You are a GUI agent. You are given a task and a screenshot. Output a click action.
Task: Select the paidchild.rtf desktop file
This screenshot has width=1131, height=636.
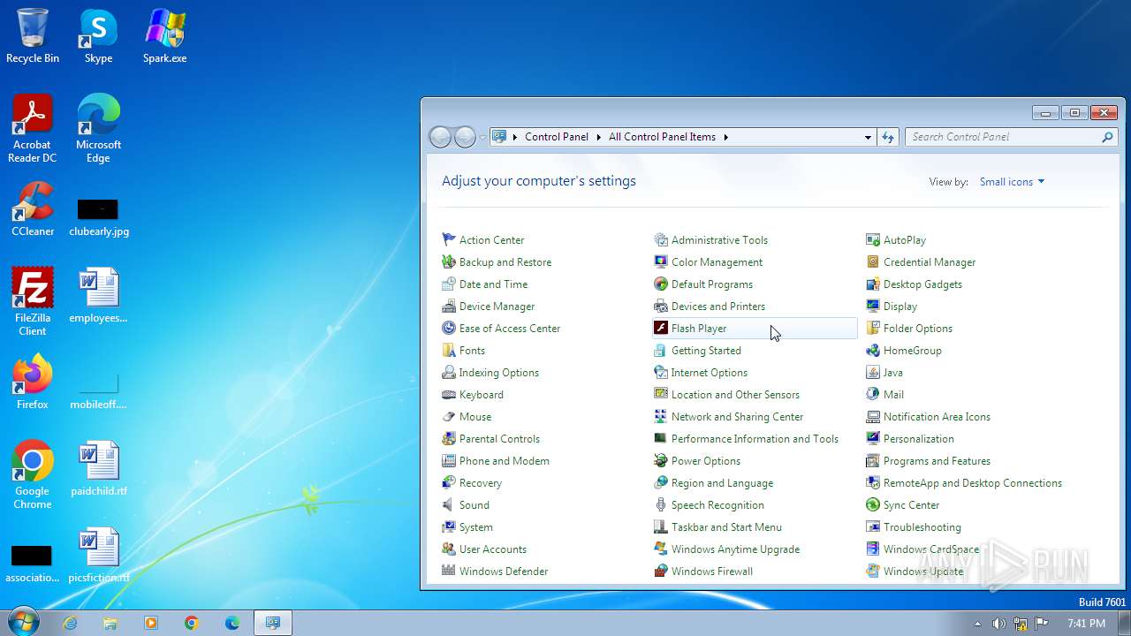click(x=98, y=470)
